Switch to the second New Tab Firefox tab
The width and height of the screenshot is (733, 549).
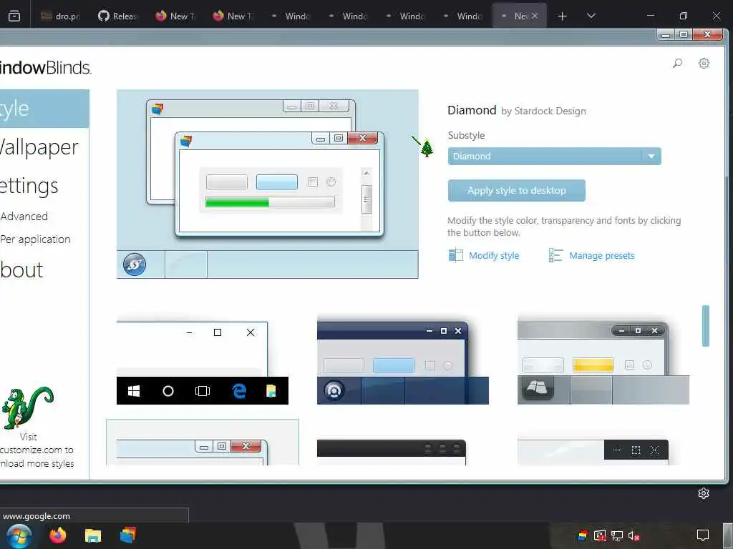(233, 16)
